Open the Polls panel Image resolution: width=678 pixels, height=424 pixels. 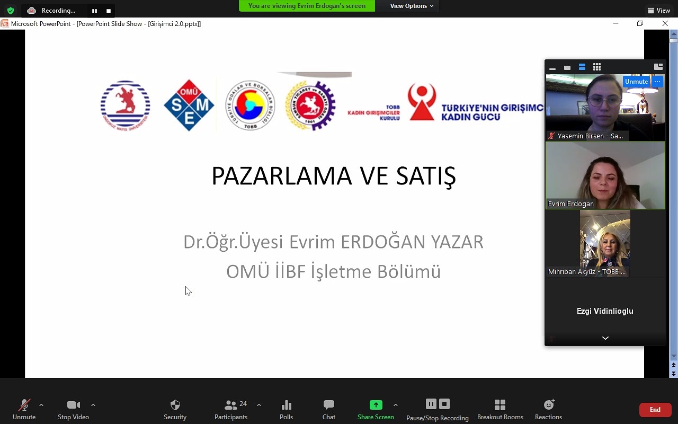[x=286, y=409]
